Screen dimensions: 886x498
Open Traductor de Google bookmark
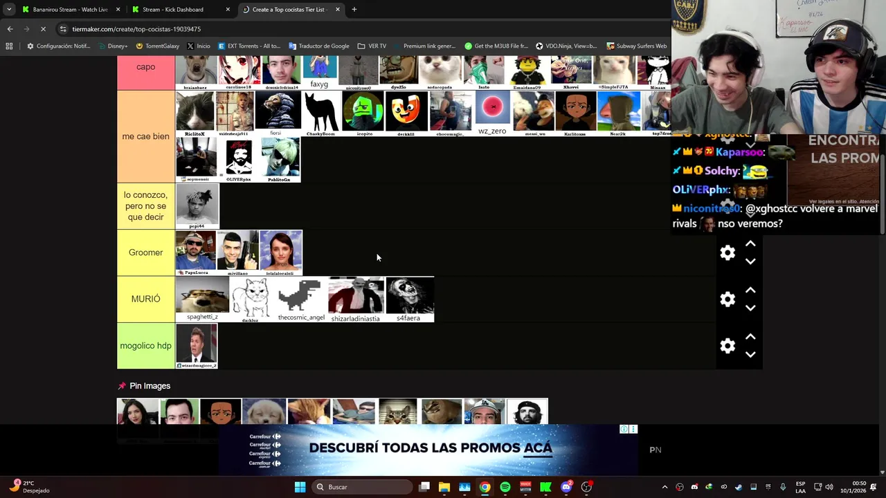(x=319, y=46)
